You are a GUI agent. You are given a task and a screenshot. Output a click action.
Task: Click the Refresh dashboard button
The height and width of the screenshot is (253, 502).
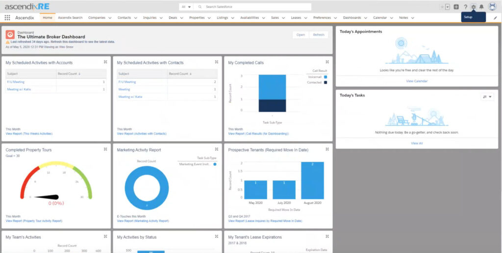tap(319, 35)
